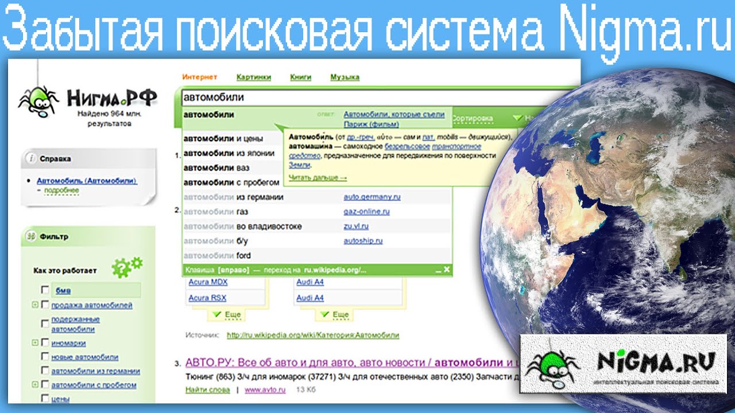Open the zu.vl.ru link
This screenshot has height=413, width=735.
coord(356,227)
